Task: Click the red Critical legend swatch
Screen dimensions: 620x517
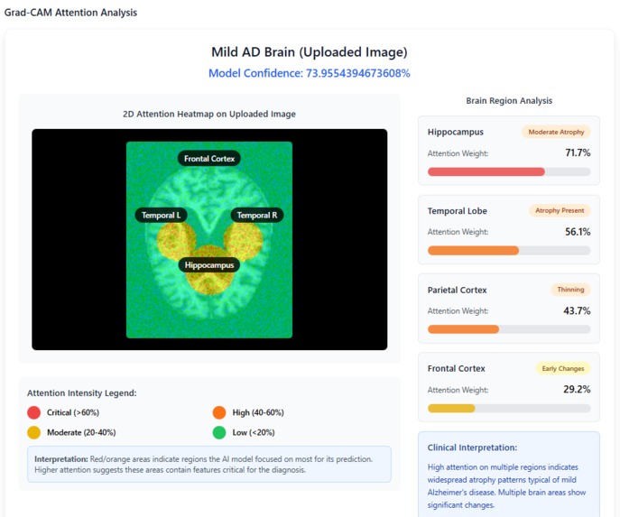Action: point(34,412)
